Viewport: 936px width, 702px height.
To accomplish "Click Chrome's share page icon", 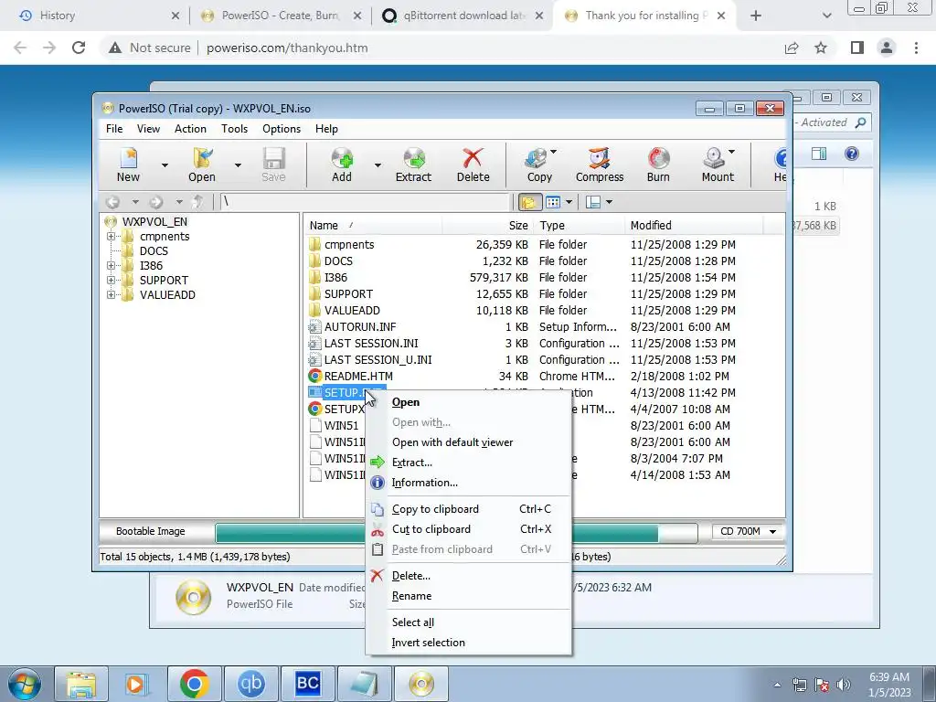I will [x=792, y=48].
